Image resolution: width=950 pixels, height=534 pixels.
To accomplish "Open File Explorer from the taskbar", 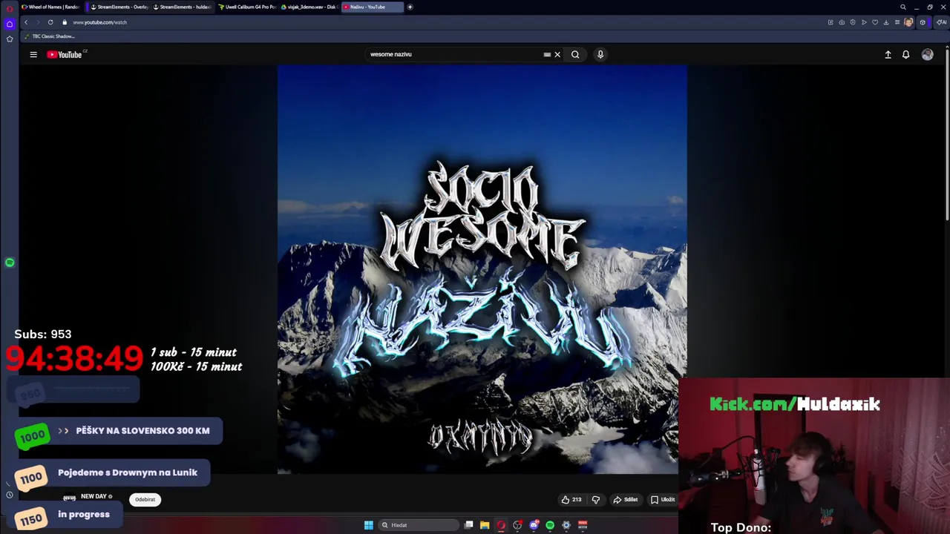I will point(485,525).
